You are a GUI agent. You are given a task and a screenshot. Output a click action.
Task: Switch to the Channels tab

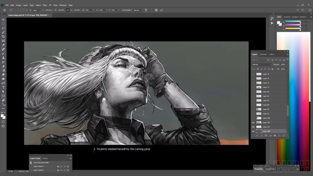pos(263,54)
